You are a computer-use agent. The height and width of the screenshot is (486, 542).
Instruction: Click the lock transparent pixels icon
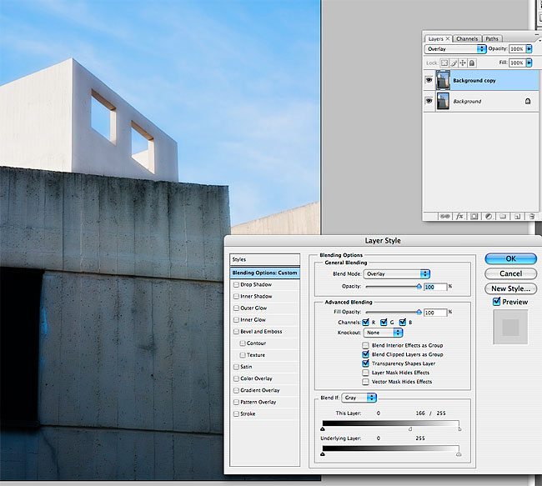444,63
